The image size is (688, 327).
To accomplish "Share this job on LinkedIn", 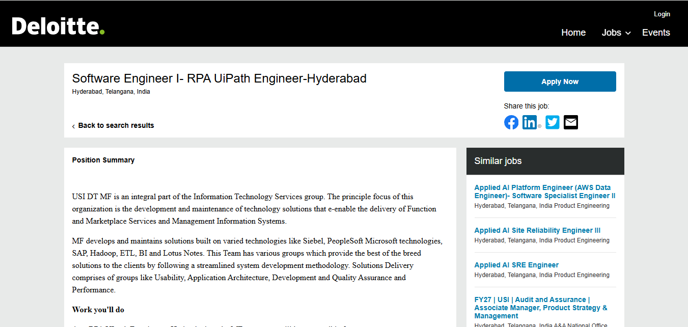I will click(530, 122).
